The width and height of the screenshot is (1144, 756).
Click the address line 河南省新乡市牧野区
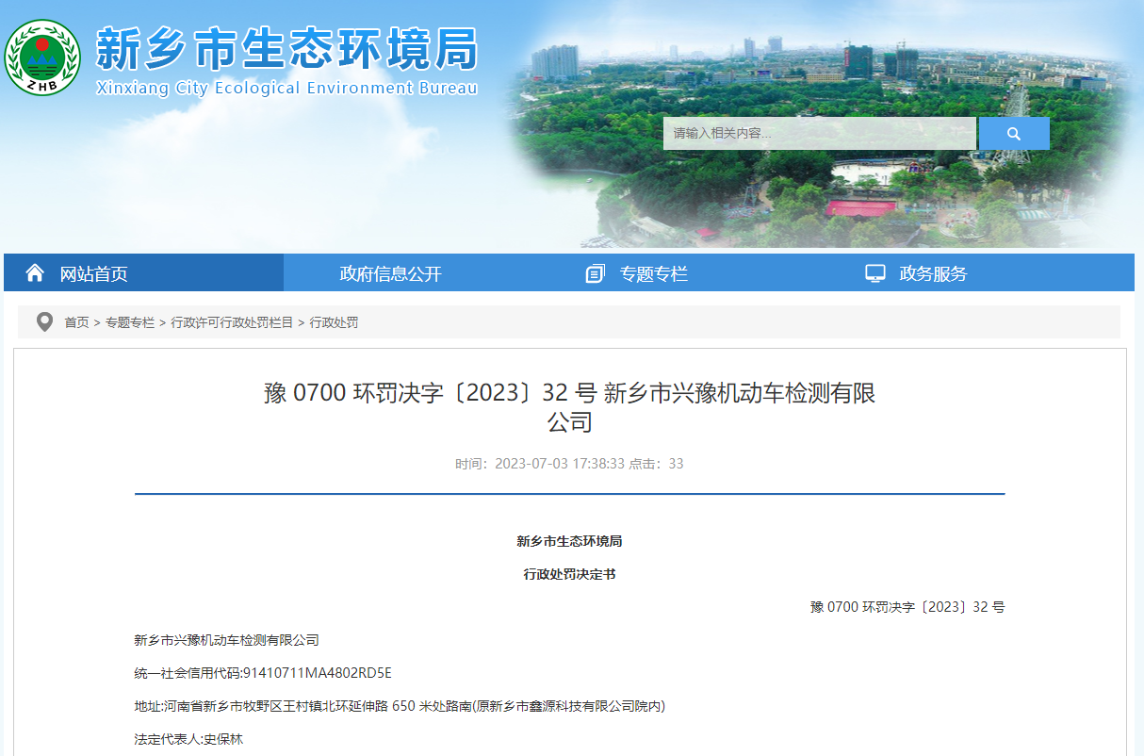400,706
